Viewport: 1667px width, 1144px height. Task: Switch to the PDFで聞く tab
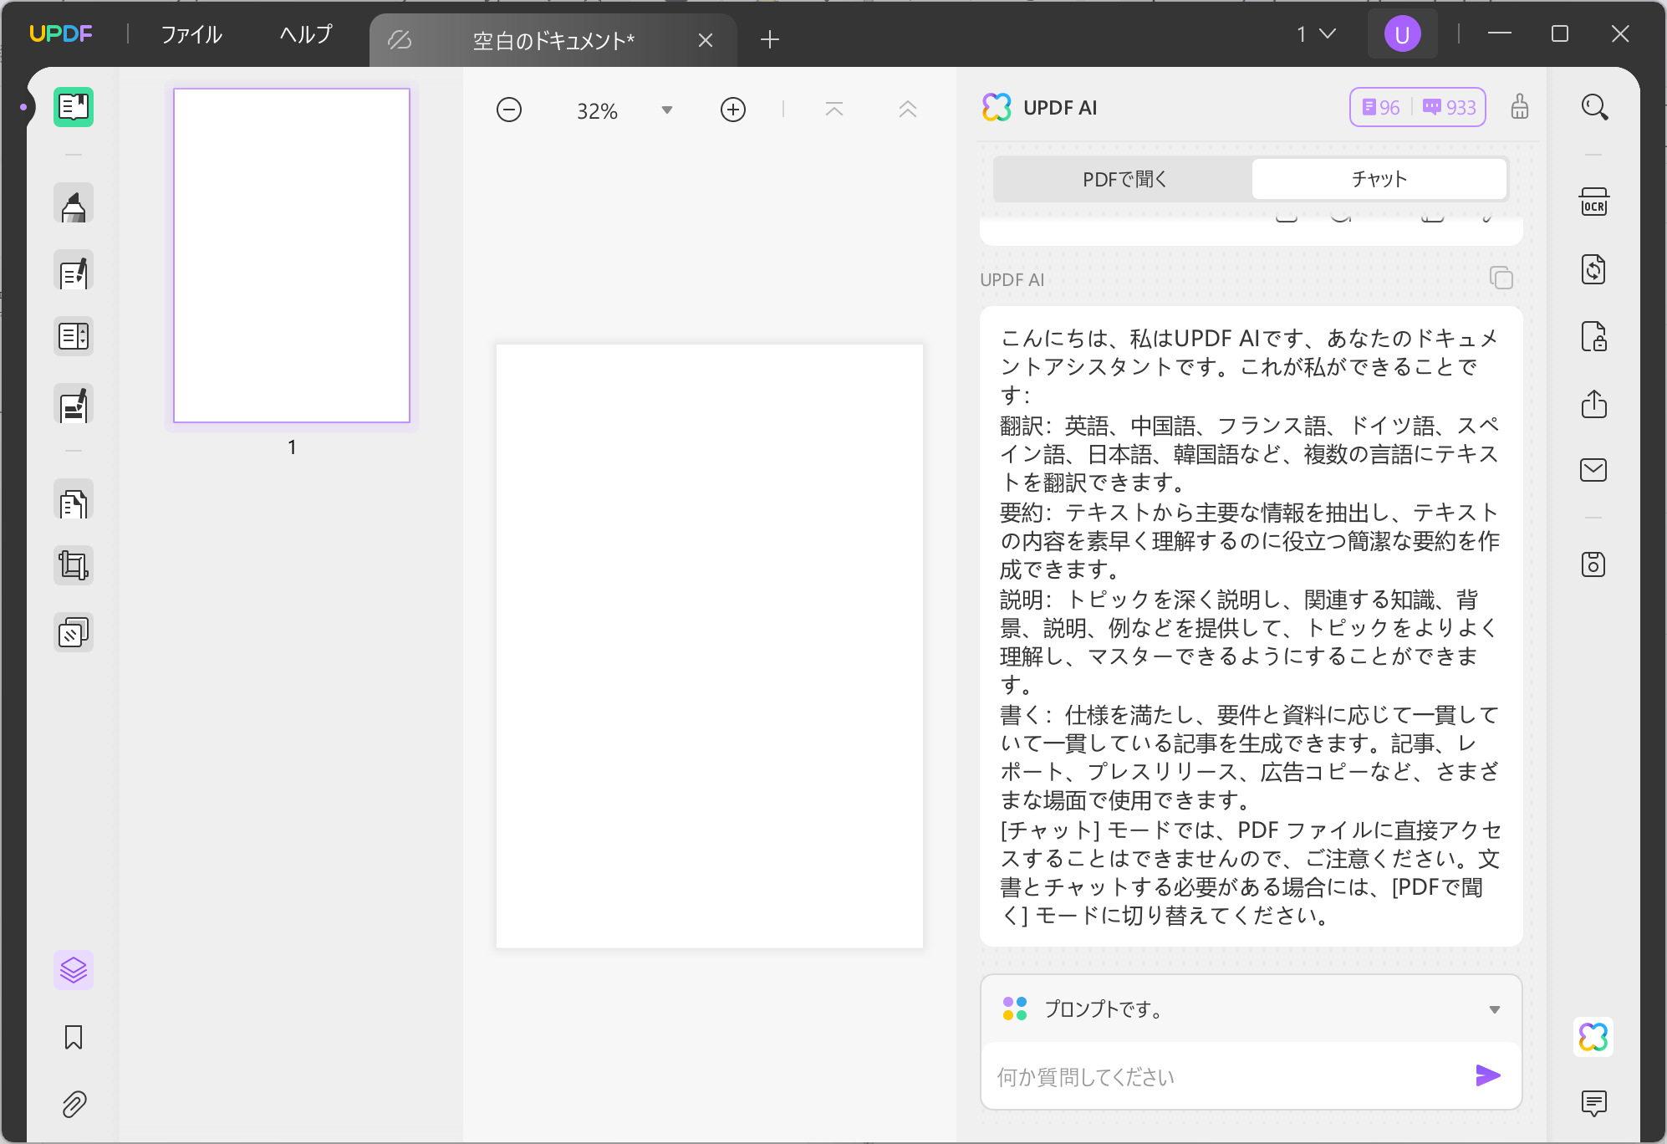(1124, 179)
